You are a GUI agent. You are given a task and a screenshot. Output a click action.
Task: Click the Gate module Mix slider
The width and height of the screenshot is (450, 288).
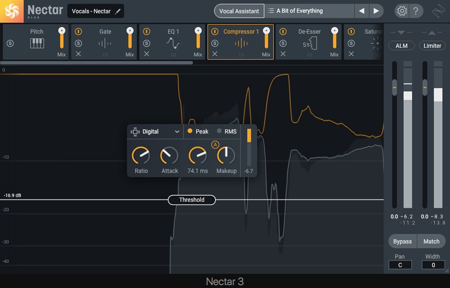coord(130,38)
